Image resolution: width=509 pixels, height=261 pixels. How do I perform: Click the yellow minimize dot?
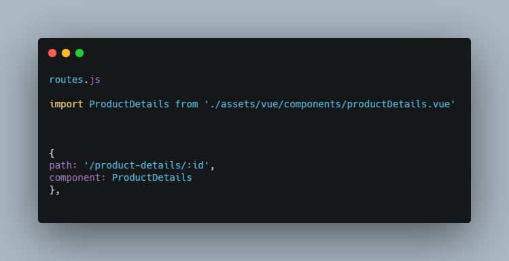[x=66, y=53]
